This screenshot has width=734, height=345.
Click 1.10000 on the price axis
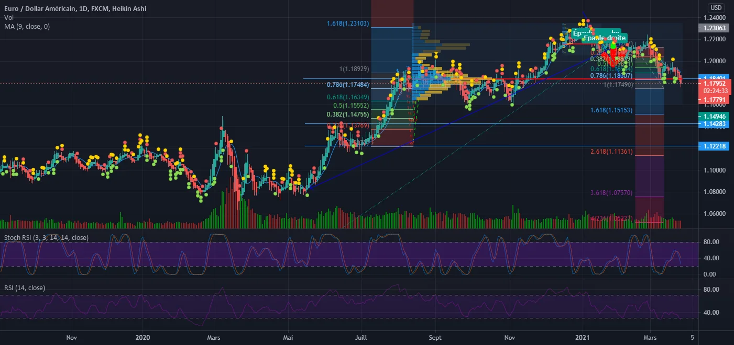coord(715,170)
